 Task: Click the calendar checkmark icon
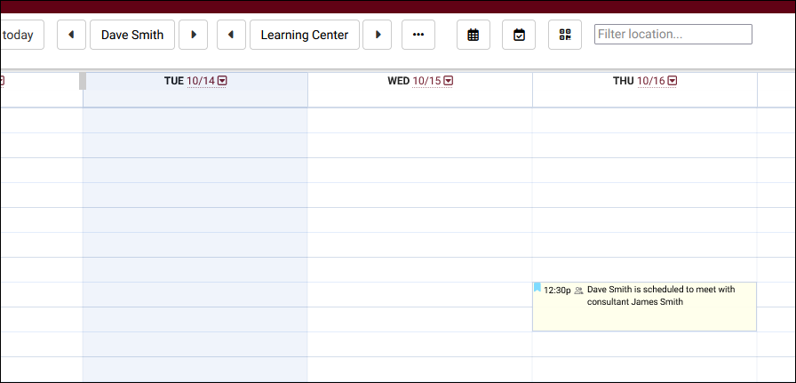(519, 35)
